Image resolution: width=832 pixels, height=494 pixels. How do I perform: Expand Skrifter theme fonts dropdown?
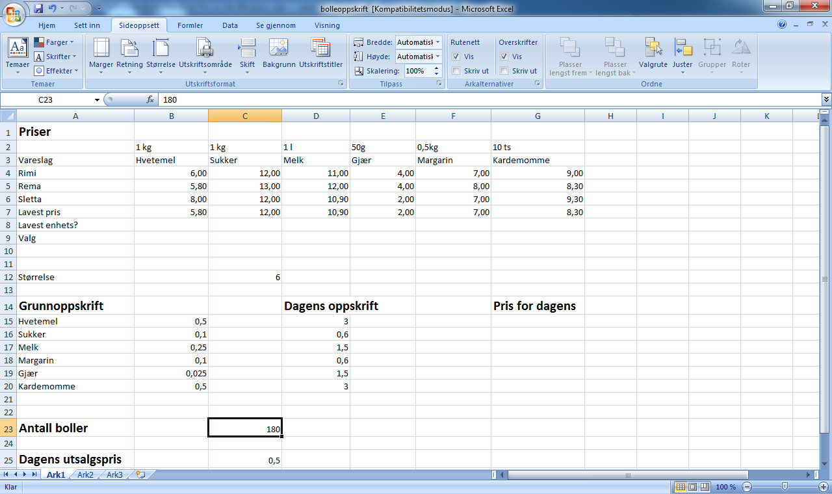[x=55, y=57]
